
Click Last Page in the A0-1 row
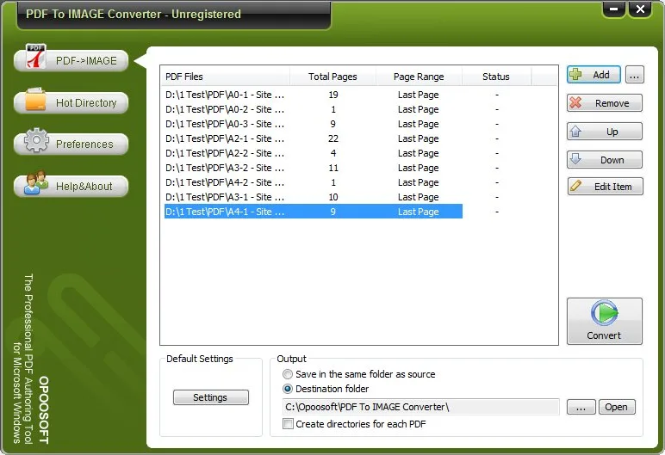[418, 95]
